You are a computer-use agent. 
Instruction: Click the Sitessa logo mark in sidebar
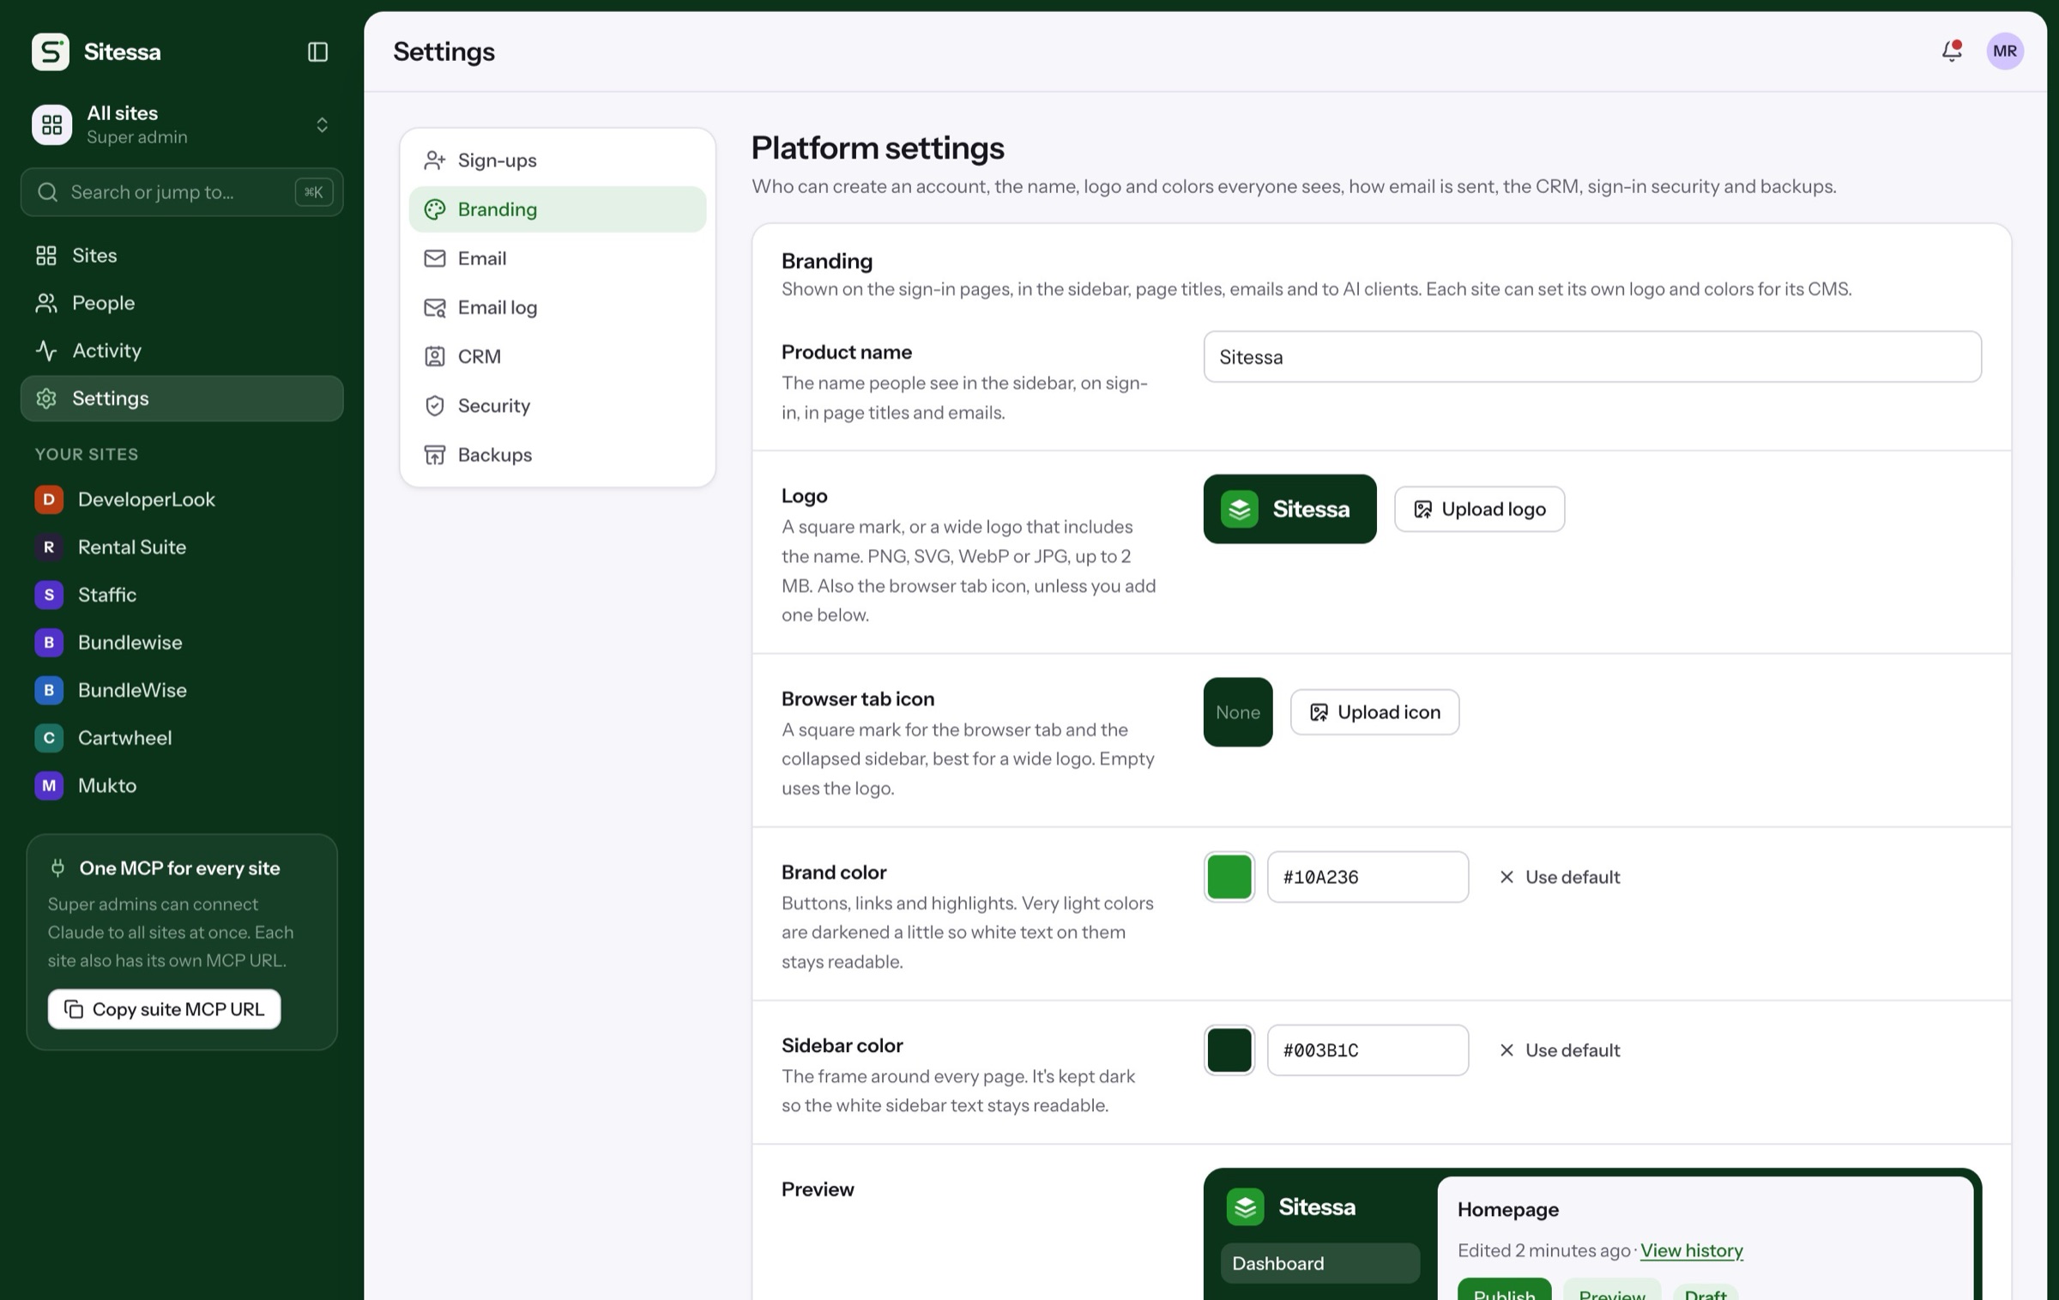coord(51,51)
